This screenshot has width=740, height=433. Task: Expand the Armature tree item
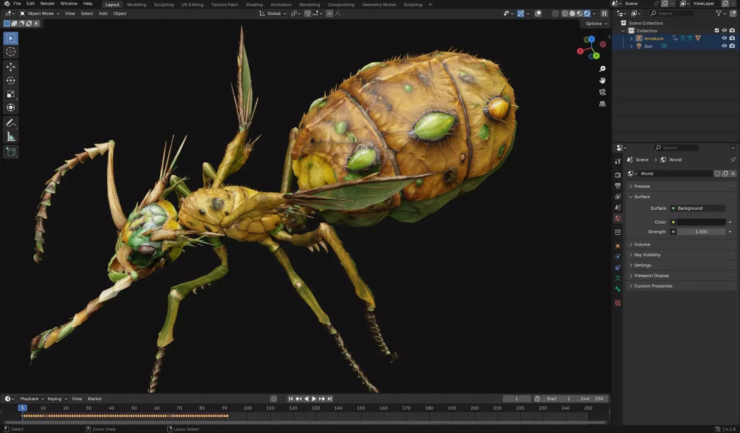(631, 38)
